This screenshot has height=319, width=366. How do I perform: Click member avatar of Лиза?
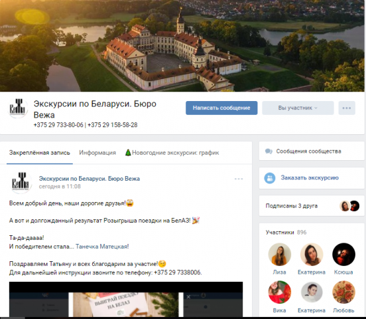pos(279,255)
